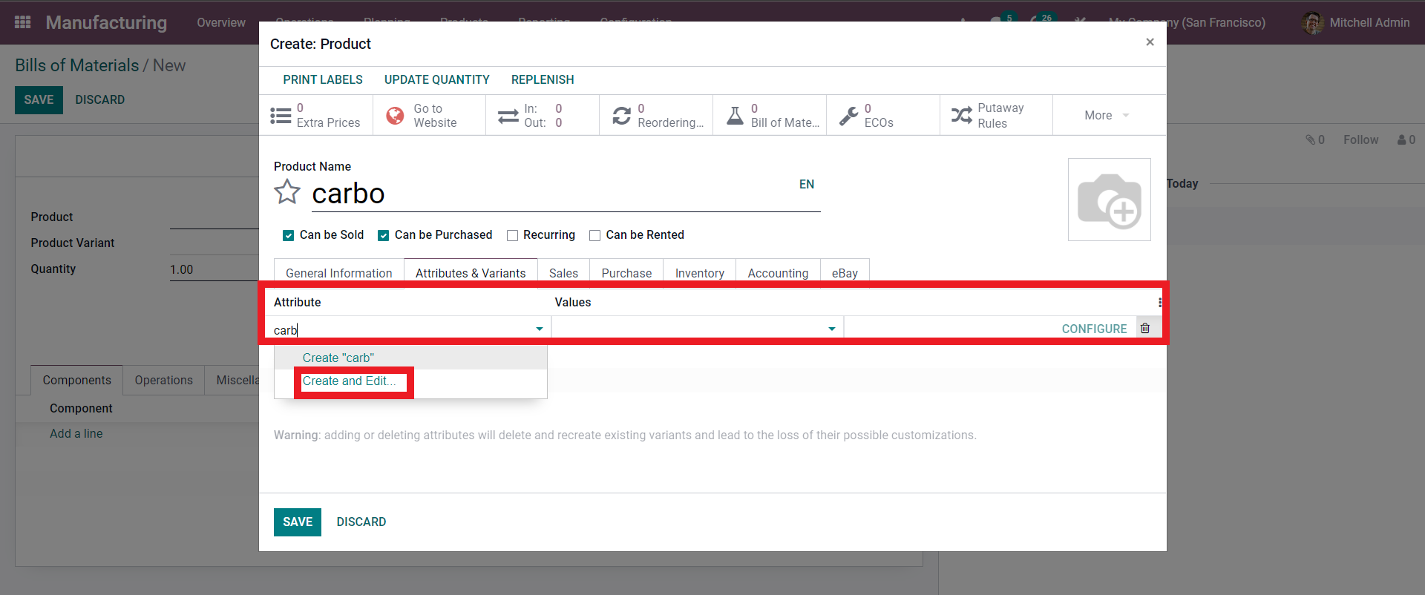
Task: Open the apps grid menu icon
Action: click(23, 22)
